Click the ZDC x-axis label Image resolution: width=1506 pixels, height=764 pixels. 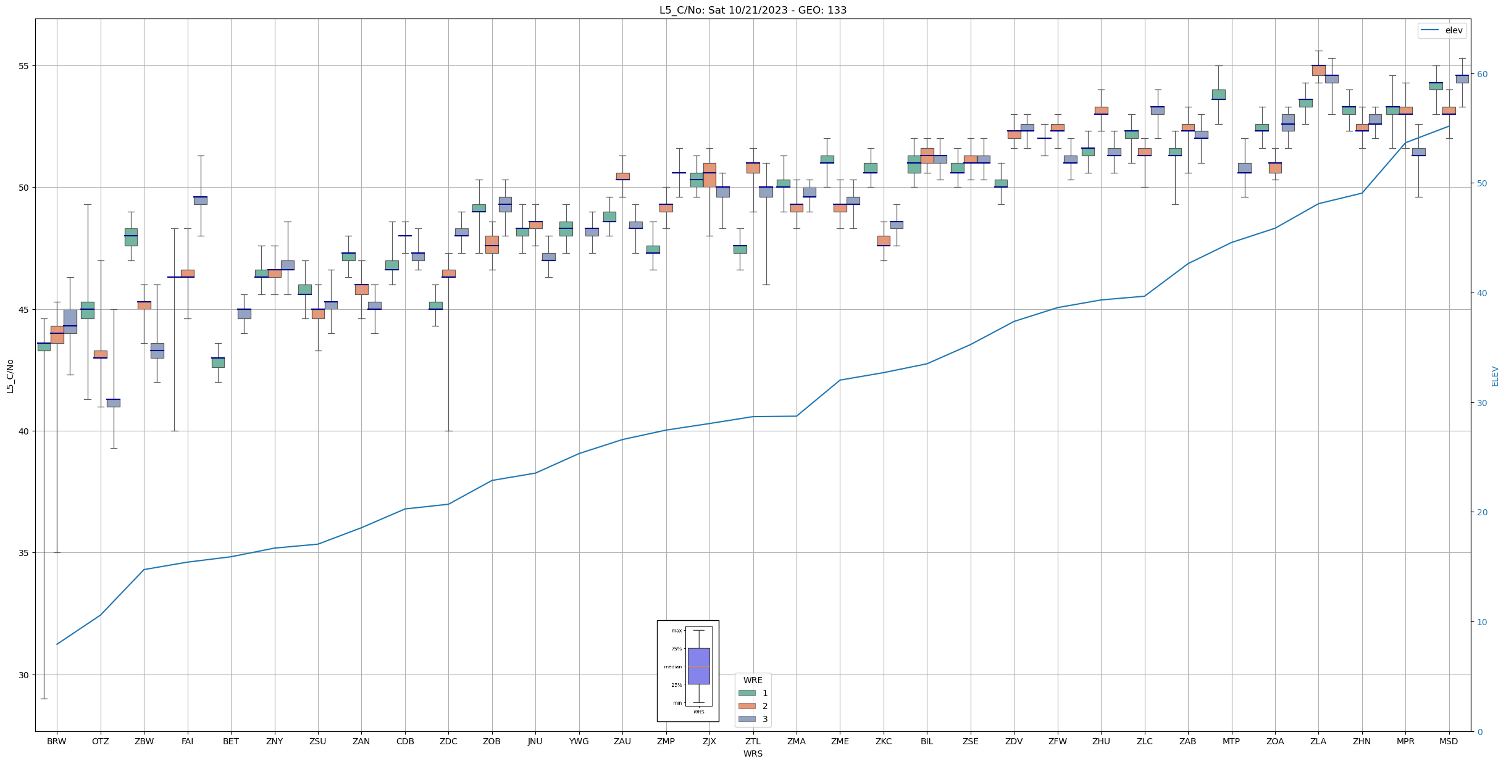[448, 741]
